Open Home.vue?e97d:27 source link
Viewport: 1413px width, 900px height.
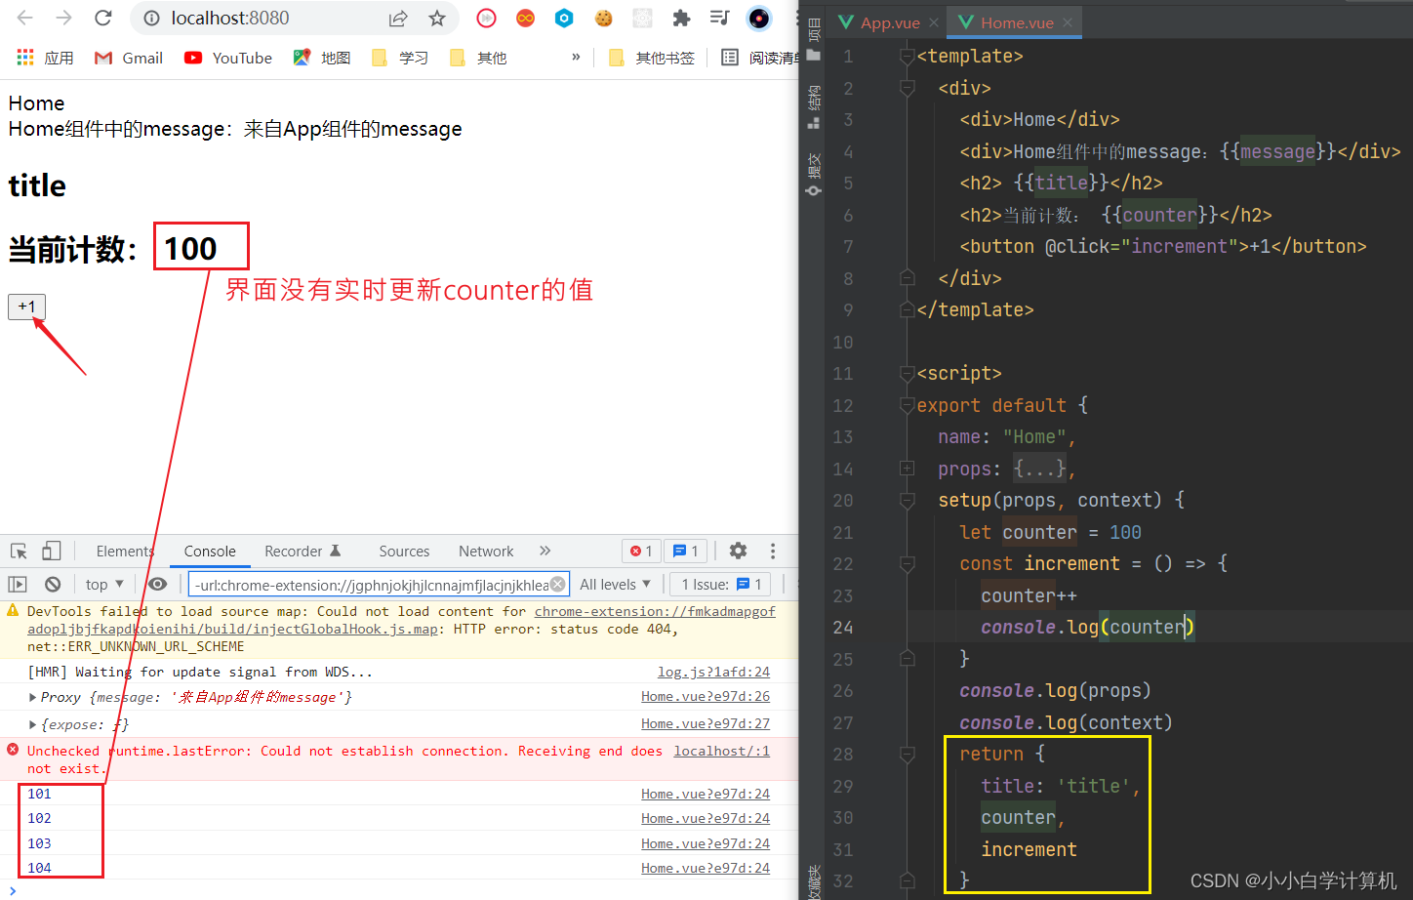pos(706,723)
